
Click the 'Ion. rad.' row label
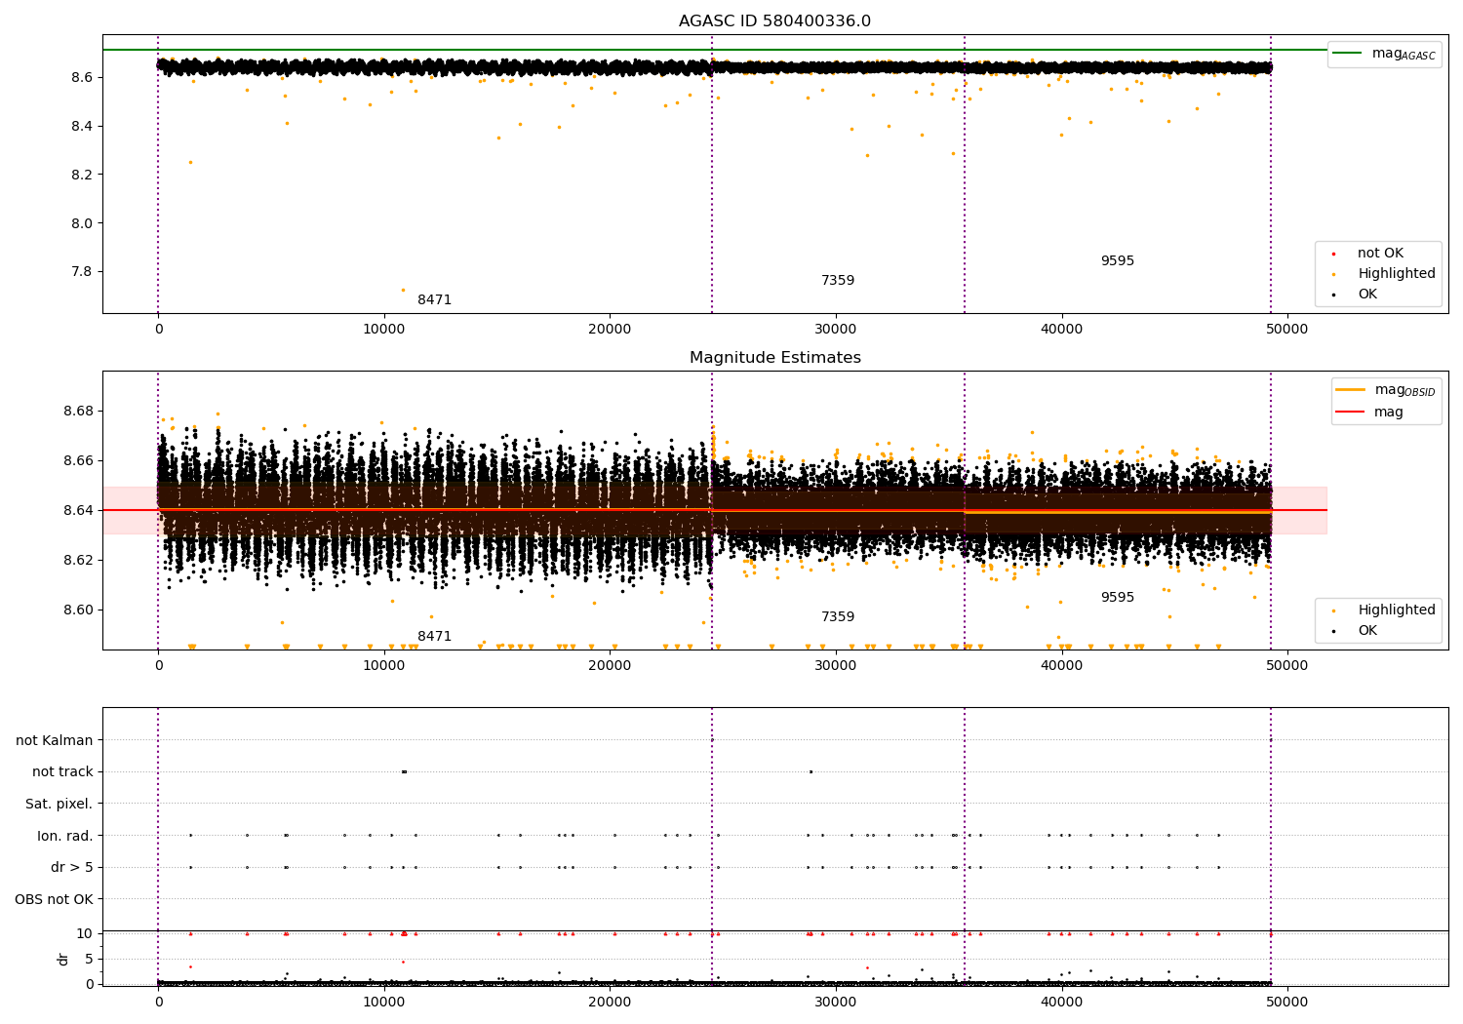pos(65,836)
